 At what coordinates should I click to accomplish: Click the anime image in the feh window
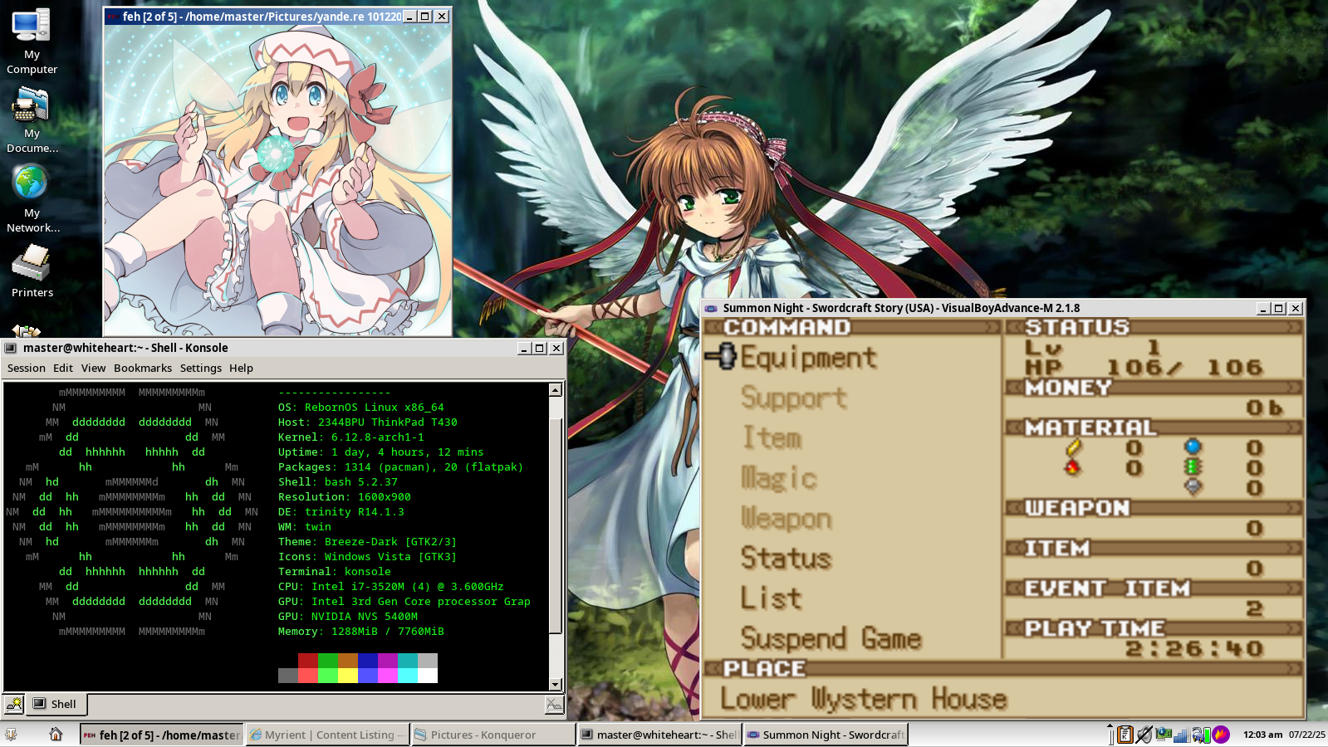pos(278,180)
